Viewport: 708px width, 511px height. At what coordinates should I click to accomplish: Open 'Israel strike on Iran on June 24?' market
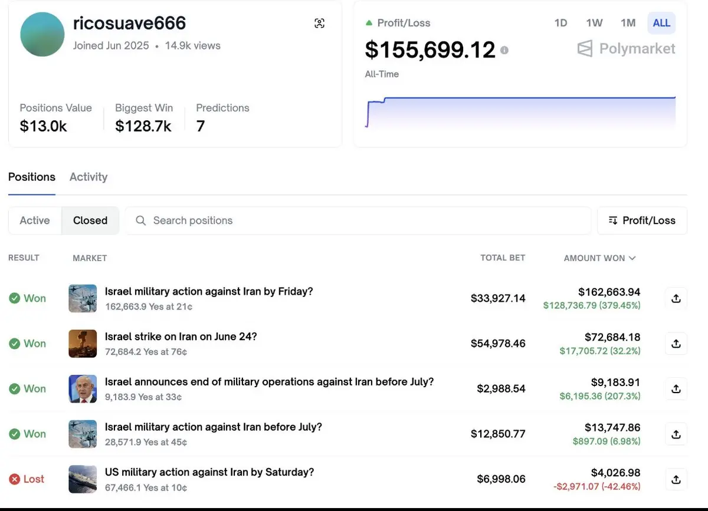(181, 337)
